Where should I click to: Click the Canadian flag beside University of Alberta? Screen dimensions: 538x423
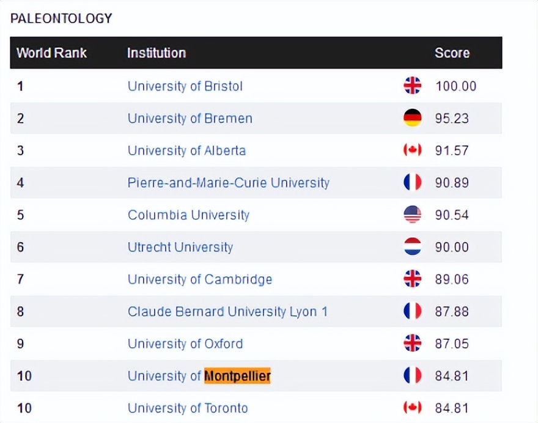click(413, 150)
